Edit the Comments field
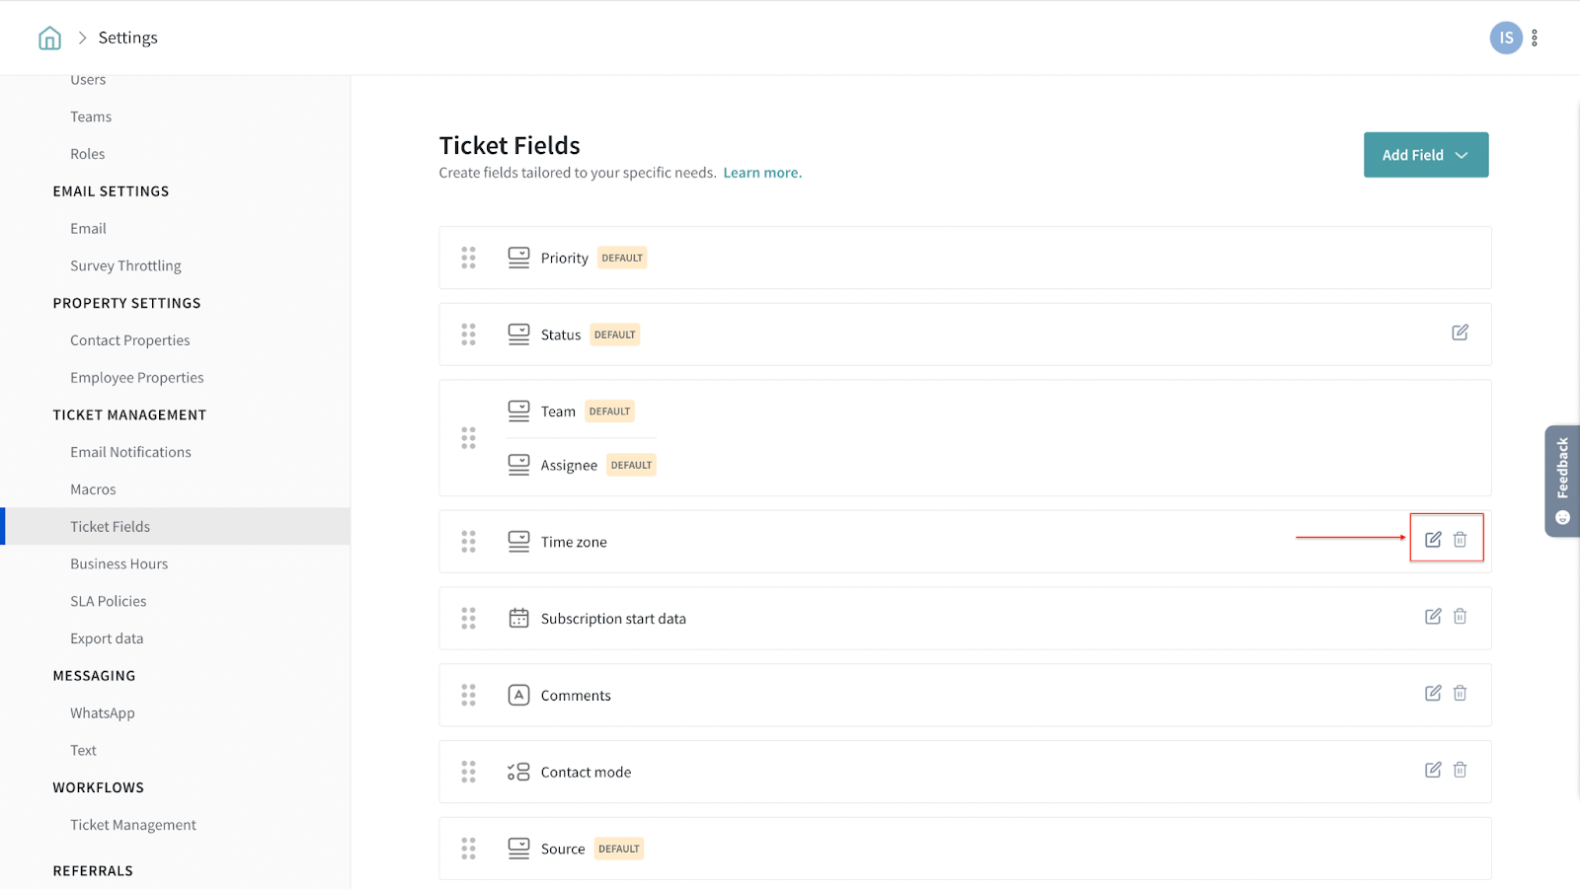Screen dimensions: 1580x891 click(x=1433, y=694)
